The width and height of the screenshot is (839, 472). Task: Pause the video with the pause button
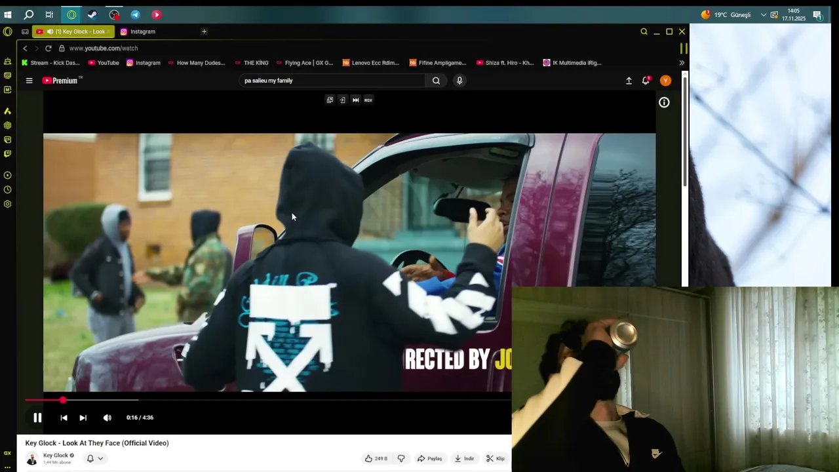(x=37, y=418)
